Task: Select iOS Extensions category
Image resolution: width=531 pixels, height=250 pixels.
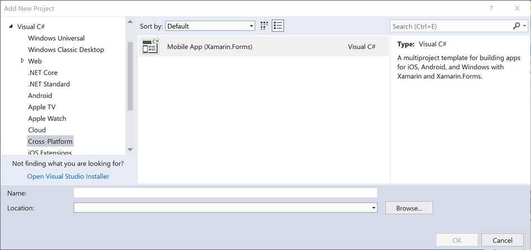Action: pyautogui.click(x=50, y=153)
